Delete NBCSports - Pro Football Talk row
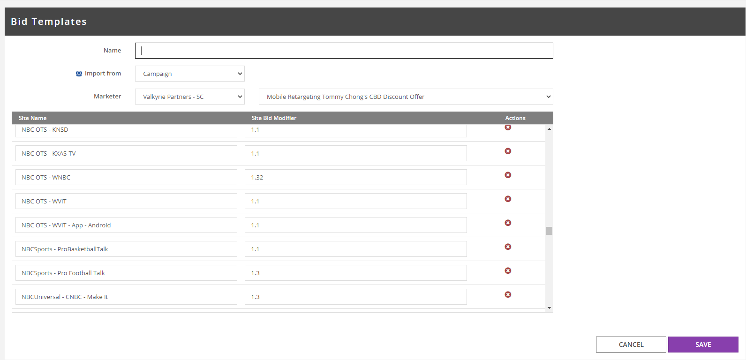The width and height of the screenshot is (746, 360). tap(508, 270)
